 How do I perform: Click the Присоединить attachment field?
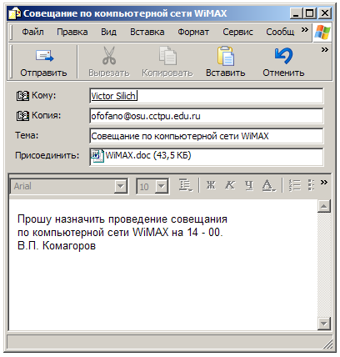point(207,157)
